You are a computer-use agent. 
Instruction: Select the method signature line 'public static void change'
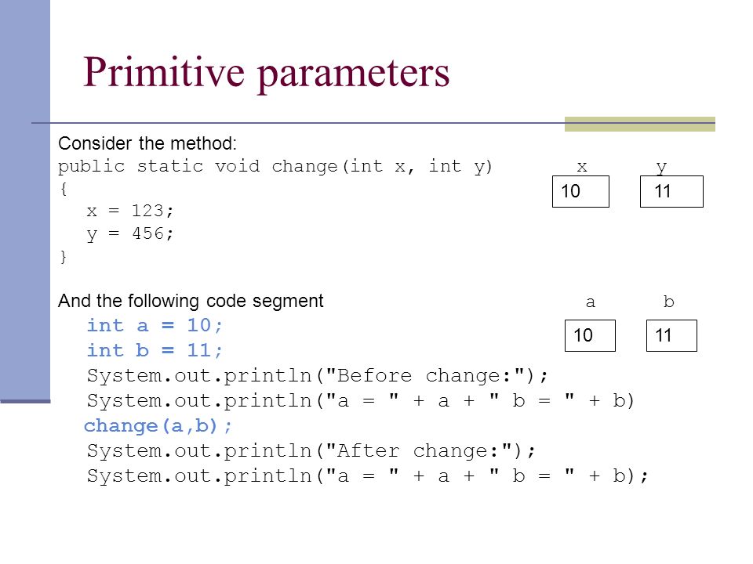click(275, 167)
